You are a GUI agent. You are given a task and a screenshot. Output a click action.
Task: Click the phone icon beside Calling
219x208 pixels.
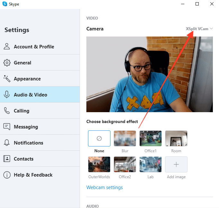click(7, 111)
